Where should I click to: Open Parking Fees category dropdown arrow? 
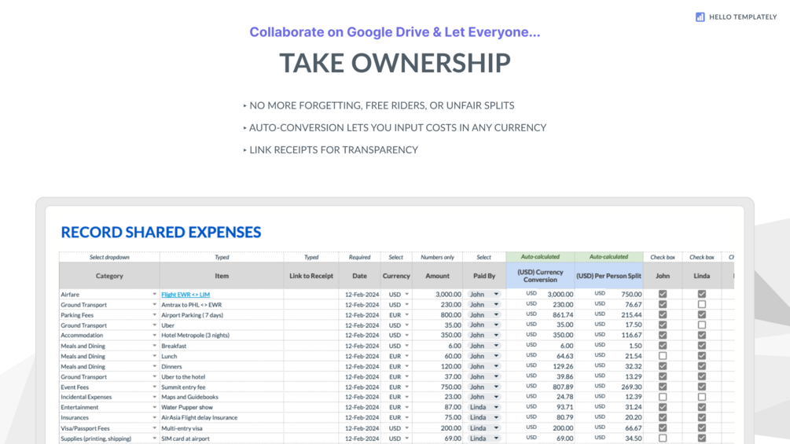[x=154, y=314]
